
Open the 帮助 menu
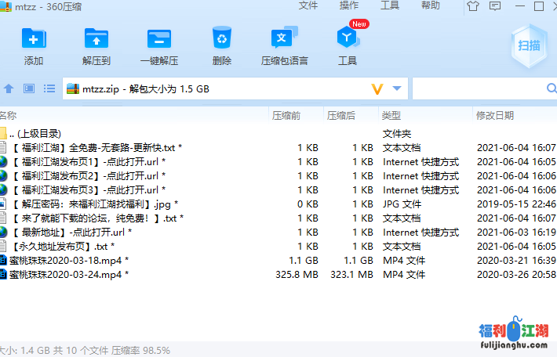tap(431, 6)
